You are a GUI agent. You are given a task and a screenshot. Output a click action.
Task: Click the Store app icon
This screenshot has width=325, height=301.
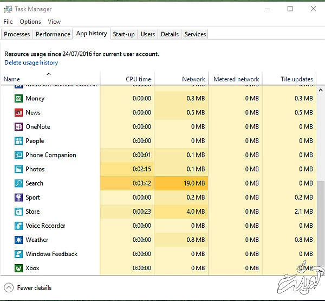point(19,212)
